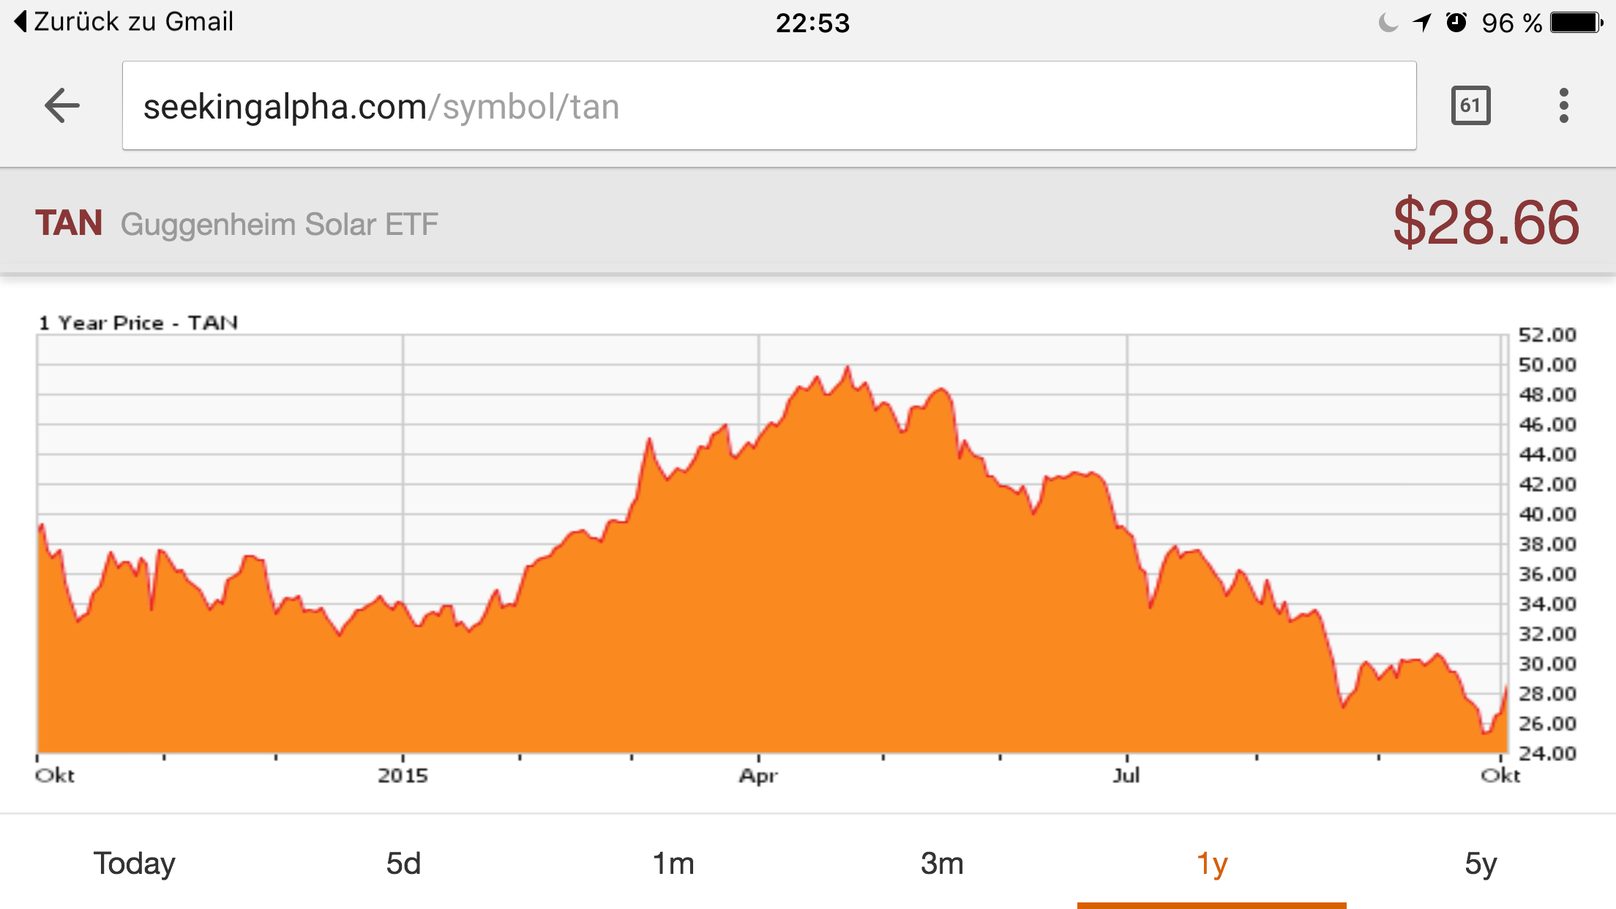Select the 1m chart range
The height and width of the screenshot is (909, 1616).
[x=673, y=864]
